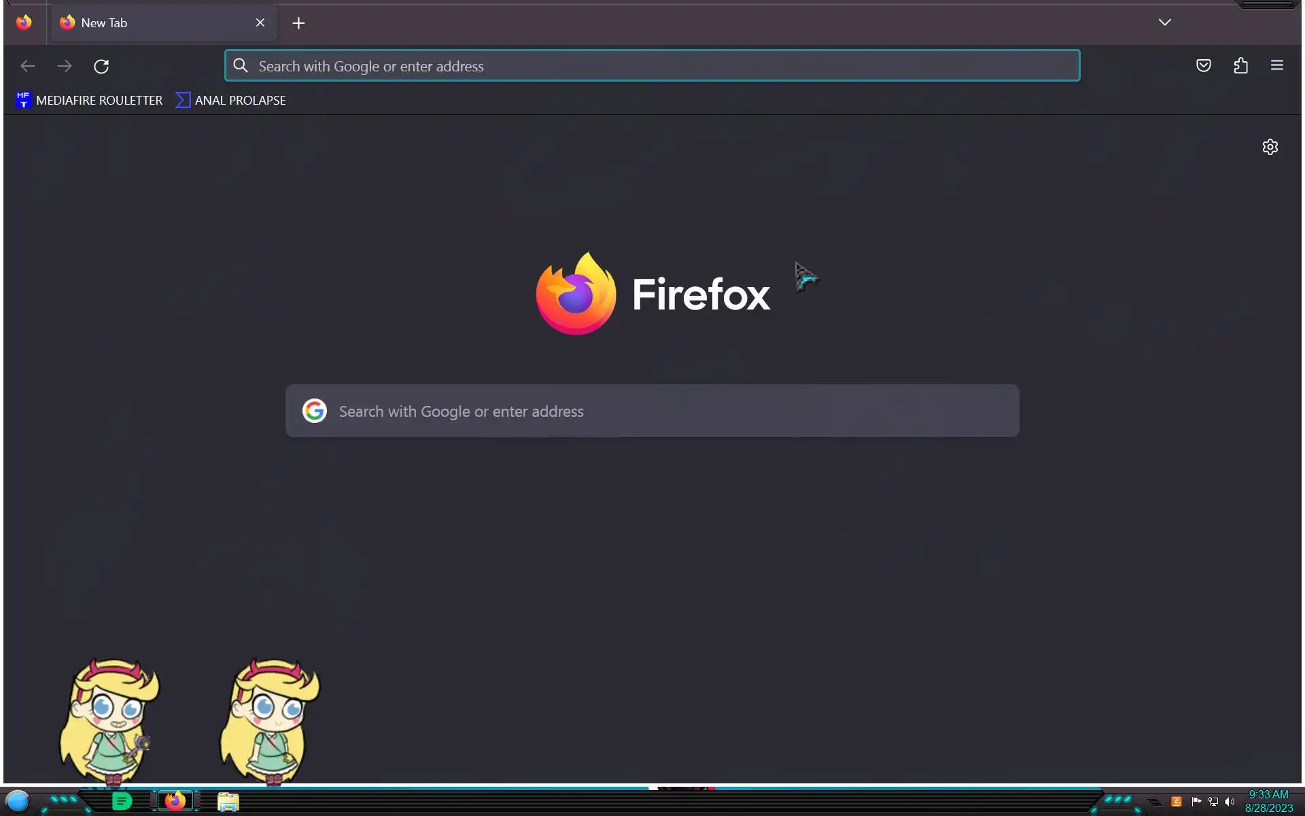Click the system tray volume icon
Screen dimensions: 1305x816
pos(1229,802)
